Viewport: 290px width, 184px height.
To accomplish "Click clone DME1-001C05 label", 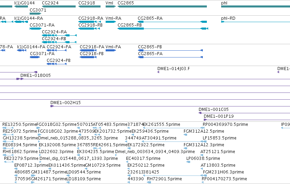I will coord(214,110).
